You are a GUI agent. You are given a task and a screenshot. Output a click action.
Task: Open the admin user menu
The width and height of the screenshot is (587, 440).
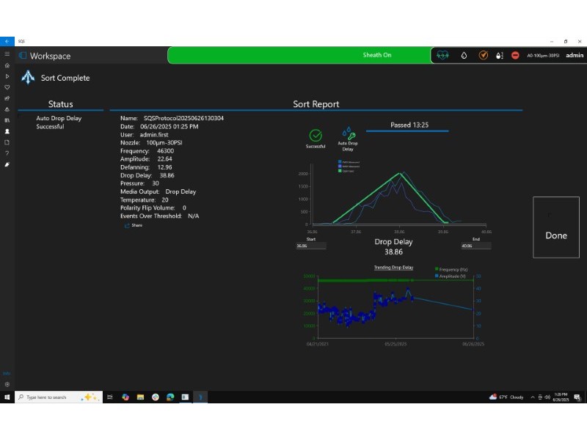575,55
